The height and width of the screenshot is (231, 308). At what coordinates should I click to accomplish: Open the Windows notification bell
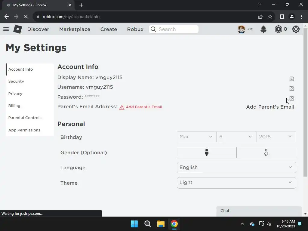pos(300,224)
